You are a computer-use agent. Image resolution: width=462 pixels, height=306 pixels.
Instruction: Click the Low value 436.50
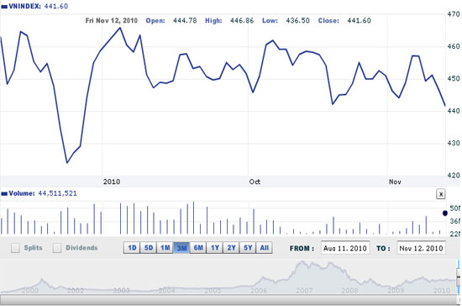[297, 20]
